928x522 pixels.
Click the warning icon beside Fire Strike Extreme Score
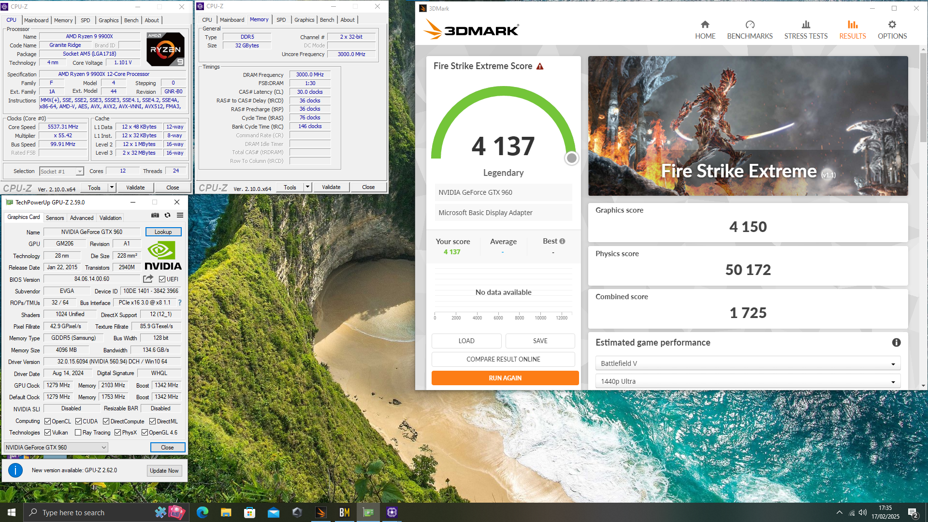pos(540,66)
